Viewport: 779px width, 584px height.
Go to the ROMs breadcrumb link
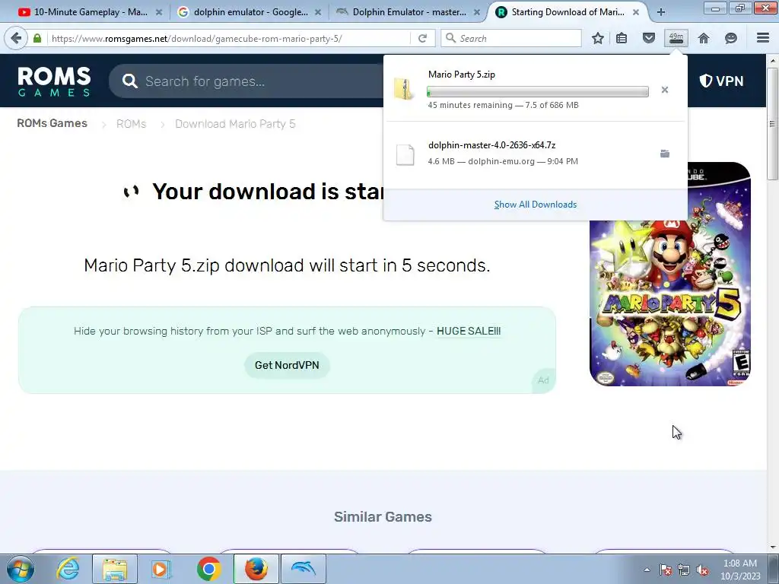coord(131,124)
